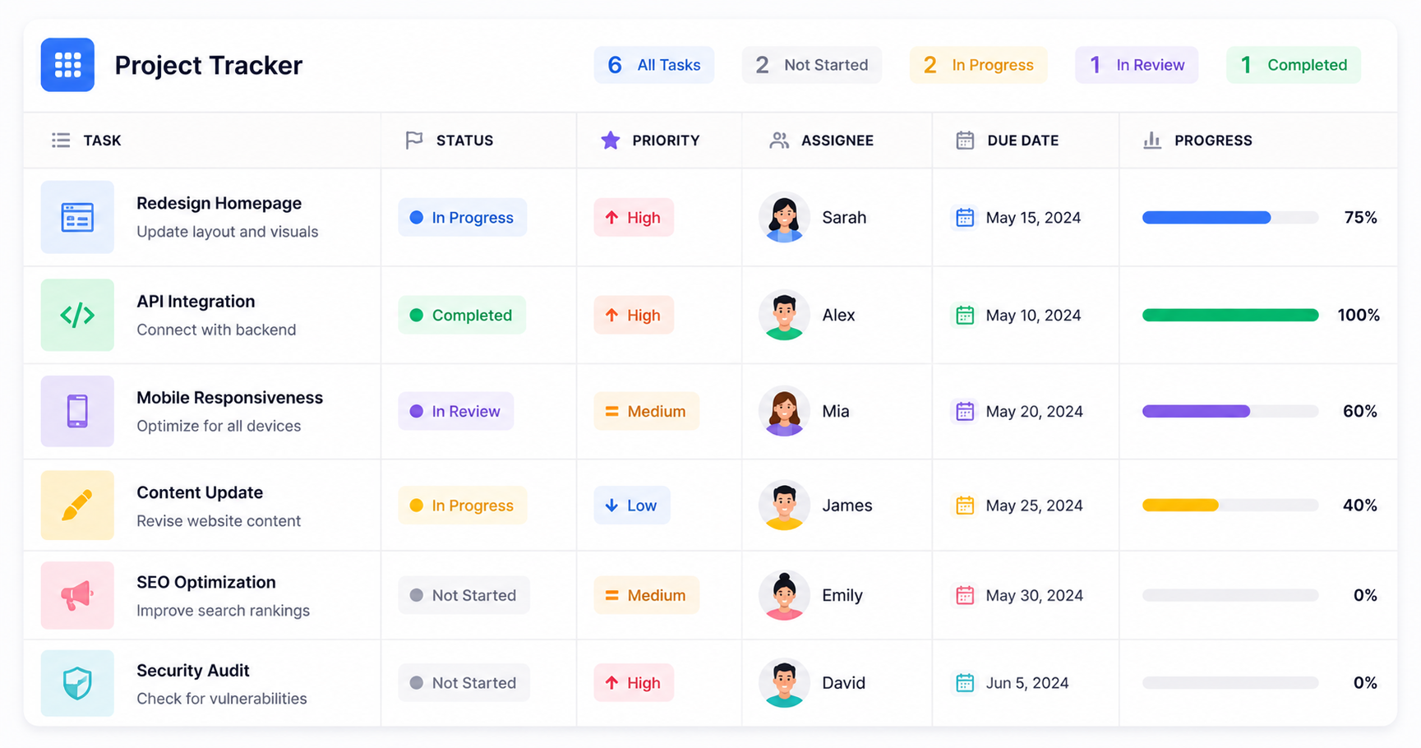Open James's avatar
The height and width of the screenshot is (748, 1421).
(x=784, y=506)
